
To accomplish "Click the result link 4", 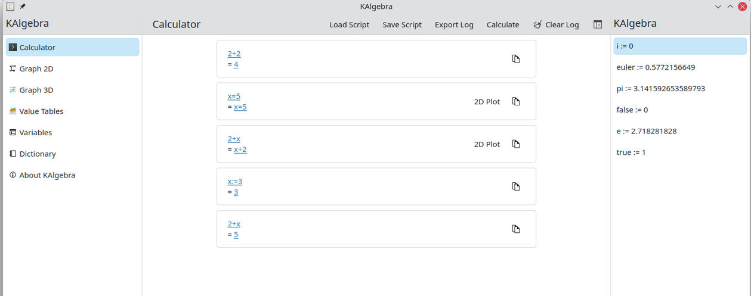I will (236, 64).
